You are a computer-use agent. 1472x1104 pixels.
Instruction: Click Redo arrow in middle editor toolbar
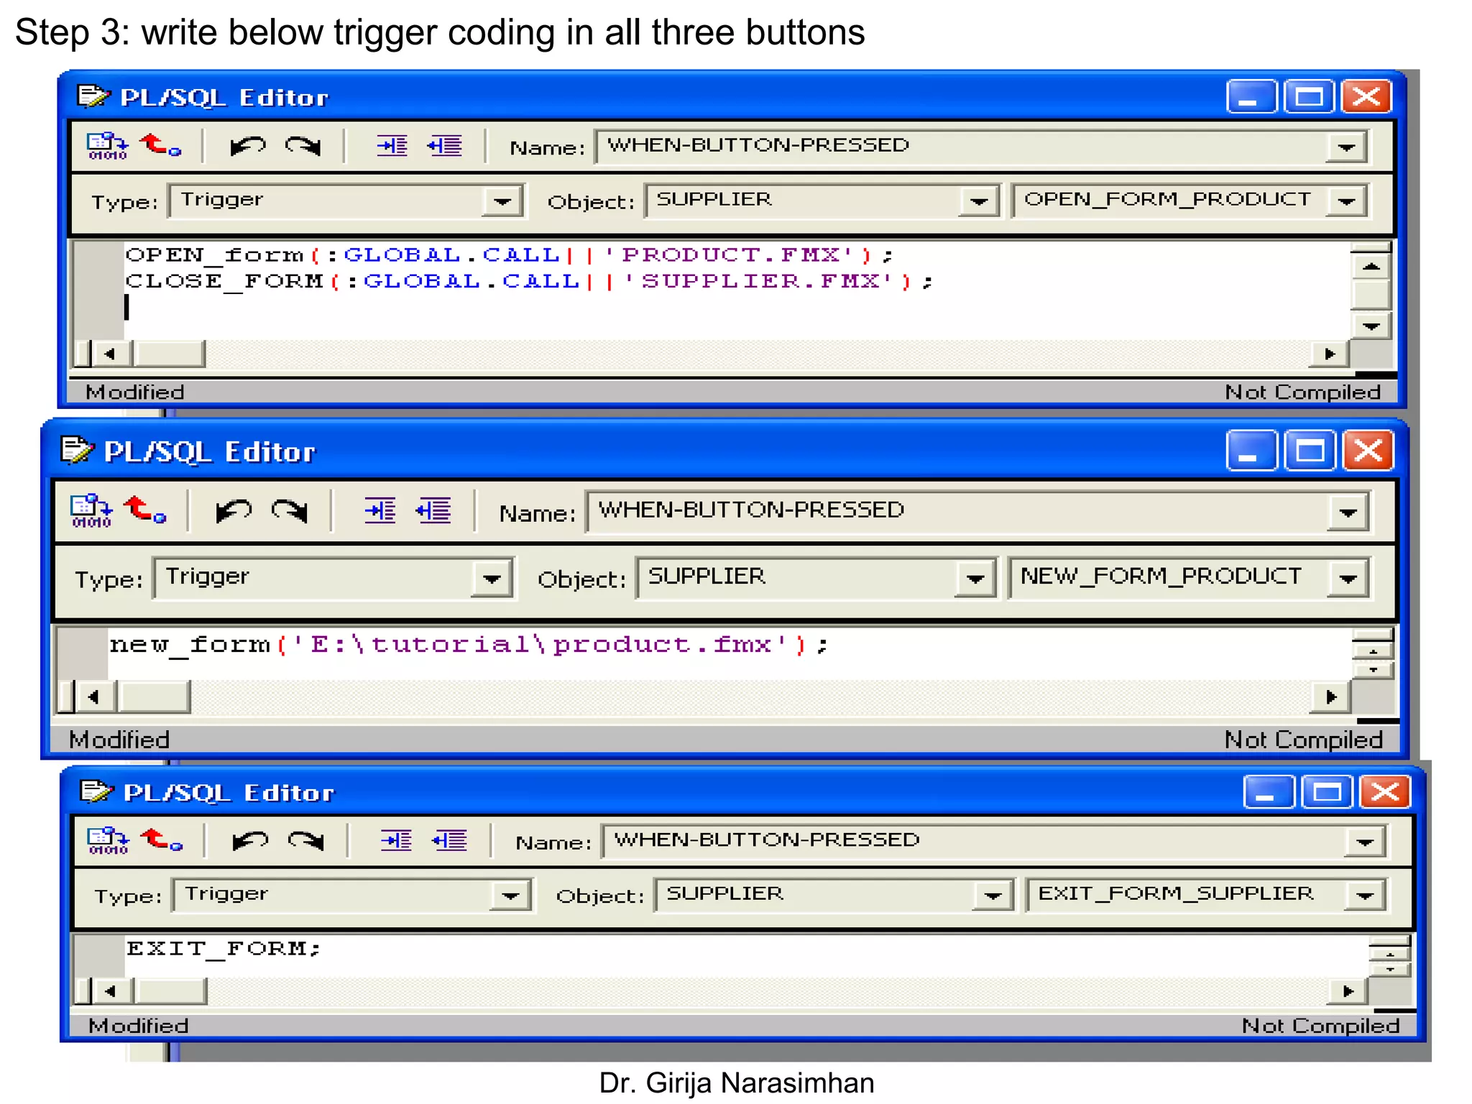[x=290, y=511]
